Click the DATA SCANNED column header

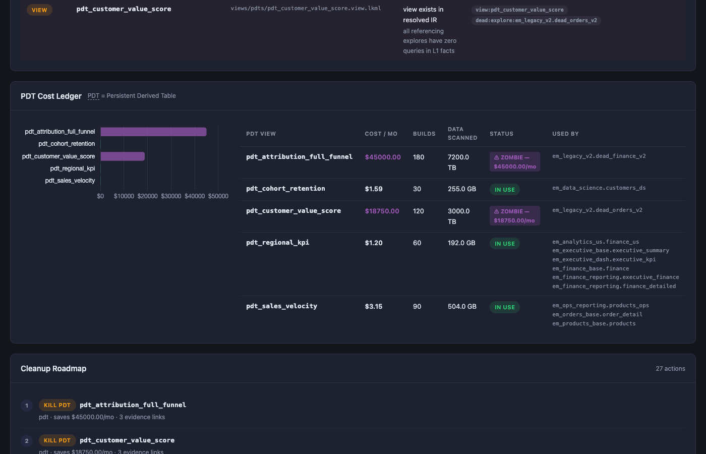462,134
